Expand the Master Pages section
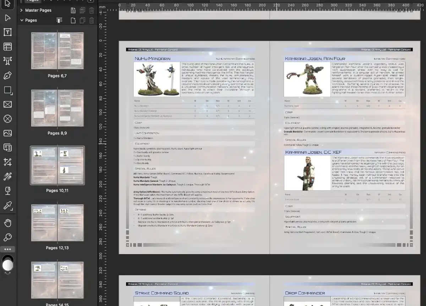Screen dimensions: 426x306 (22, 10)
